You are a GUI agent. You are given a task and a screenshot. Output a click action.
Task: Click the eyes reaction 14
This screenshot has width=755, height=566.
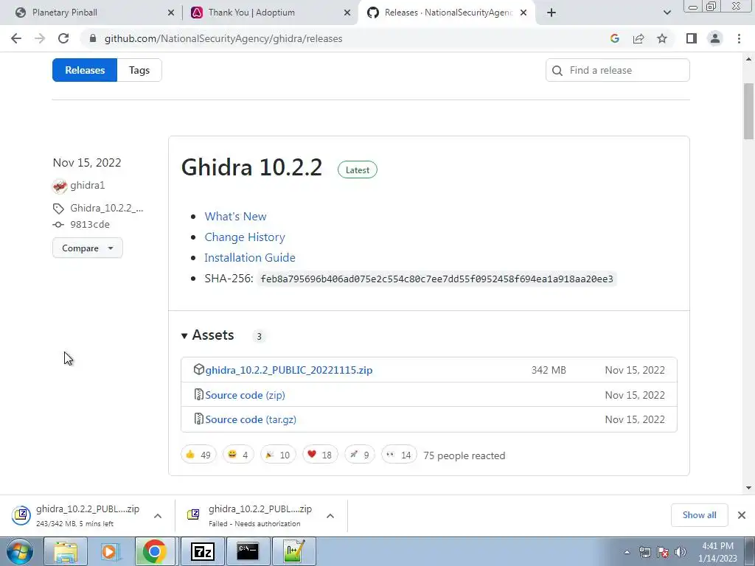coord(399,454)
